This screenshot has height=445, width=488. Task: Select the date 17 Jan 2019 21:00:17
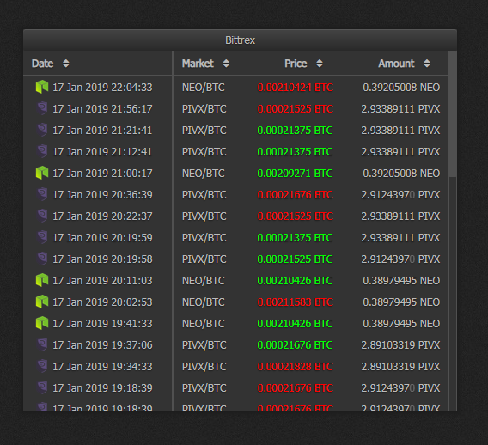click(102, 174)
